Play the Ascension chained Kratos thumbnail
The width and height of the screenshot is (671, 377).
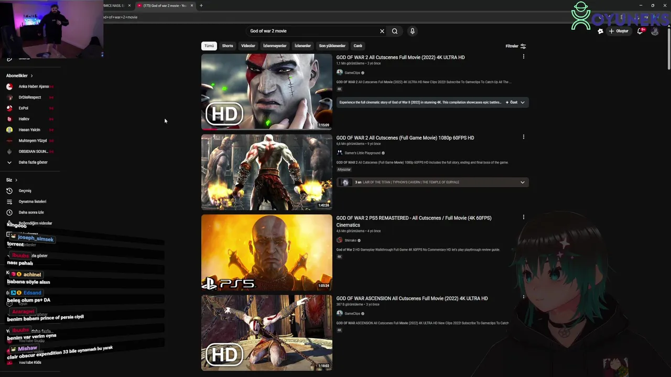[267, 332]
